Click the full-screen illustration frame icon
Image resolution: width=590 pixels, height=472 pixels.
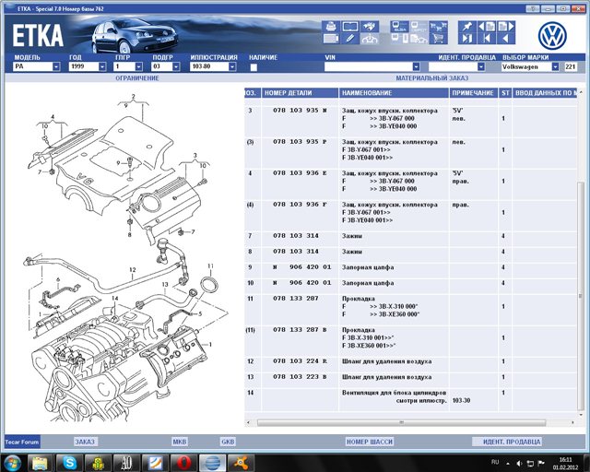pyautogui.click(x=350, y=27)
